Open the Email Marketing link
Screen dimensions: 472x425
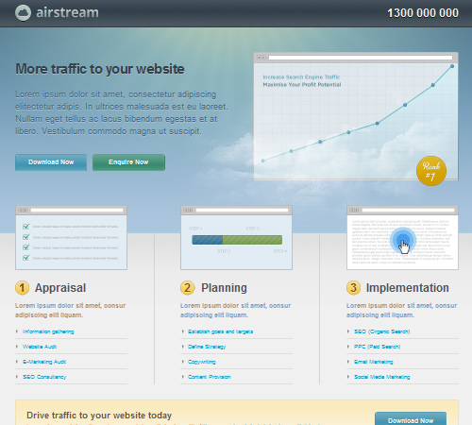(374, 362)
